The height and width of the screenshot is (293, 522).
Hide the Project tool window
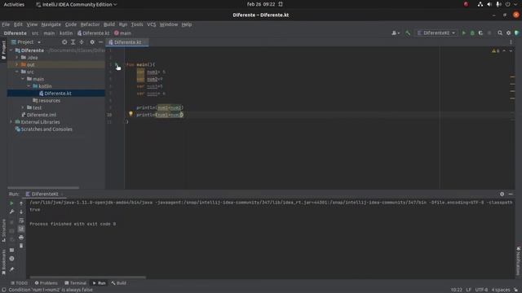pos(100,42)
